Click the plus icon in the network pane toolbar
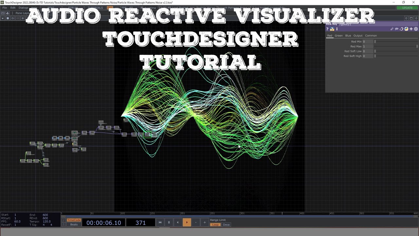 pos(23,18)
